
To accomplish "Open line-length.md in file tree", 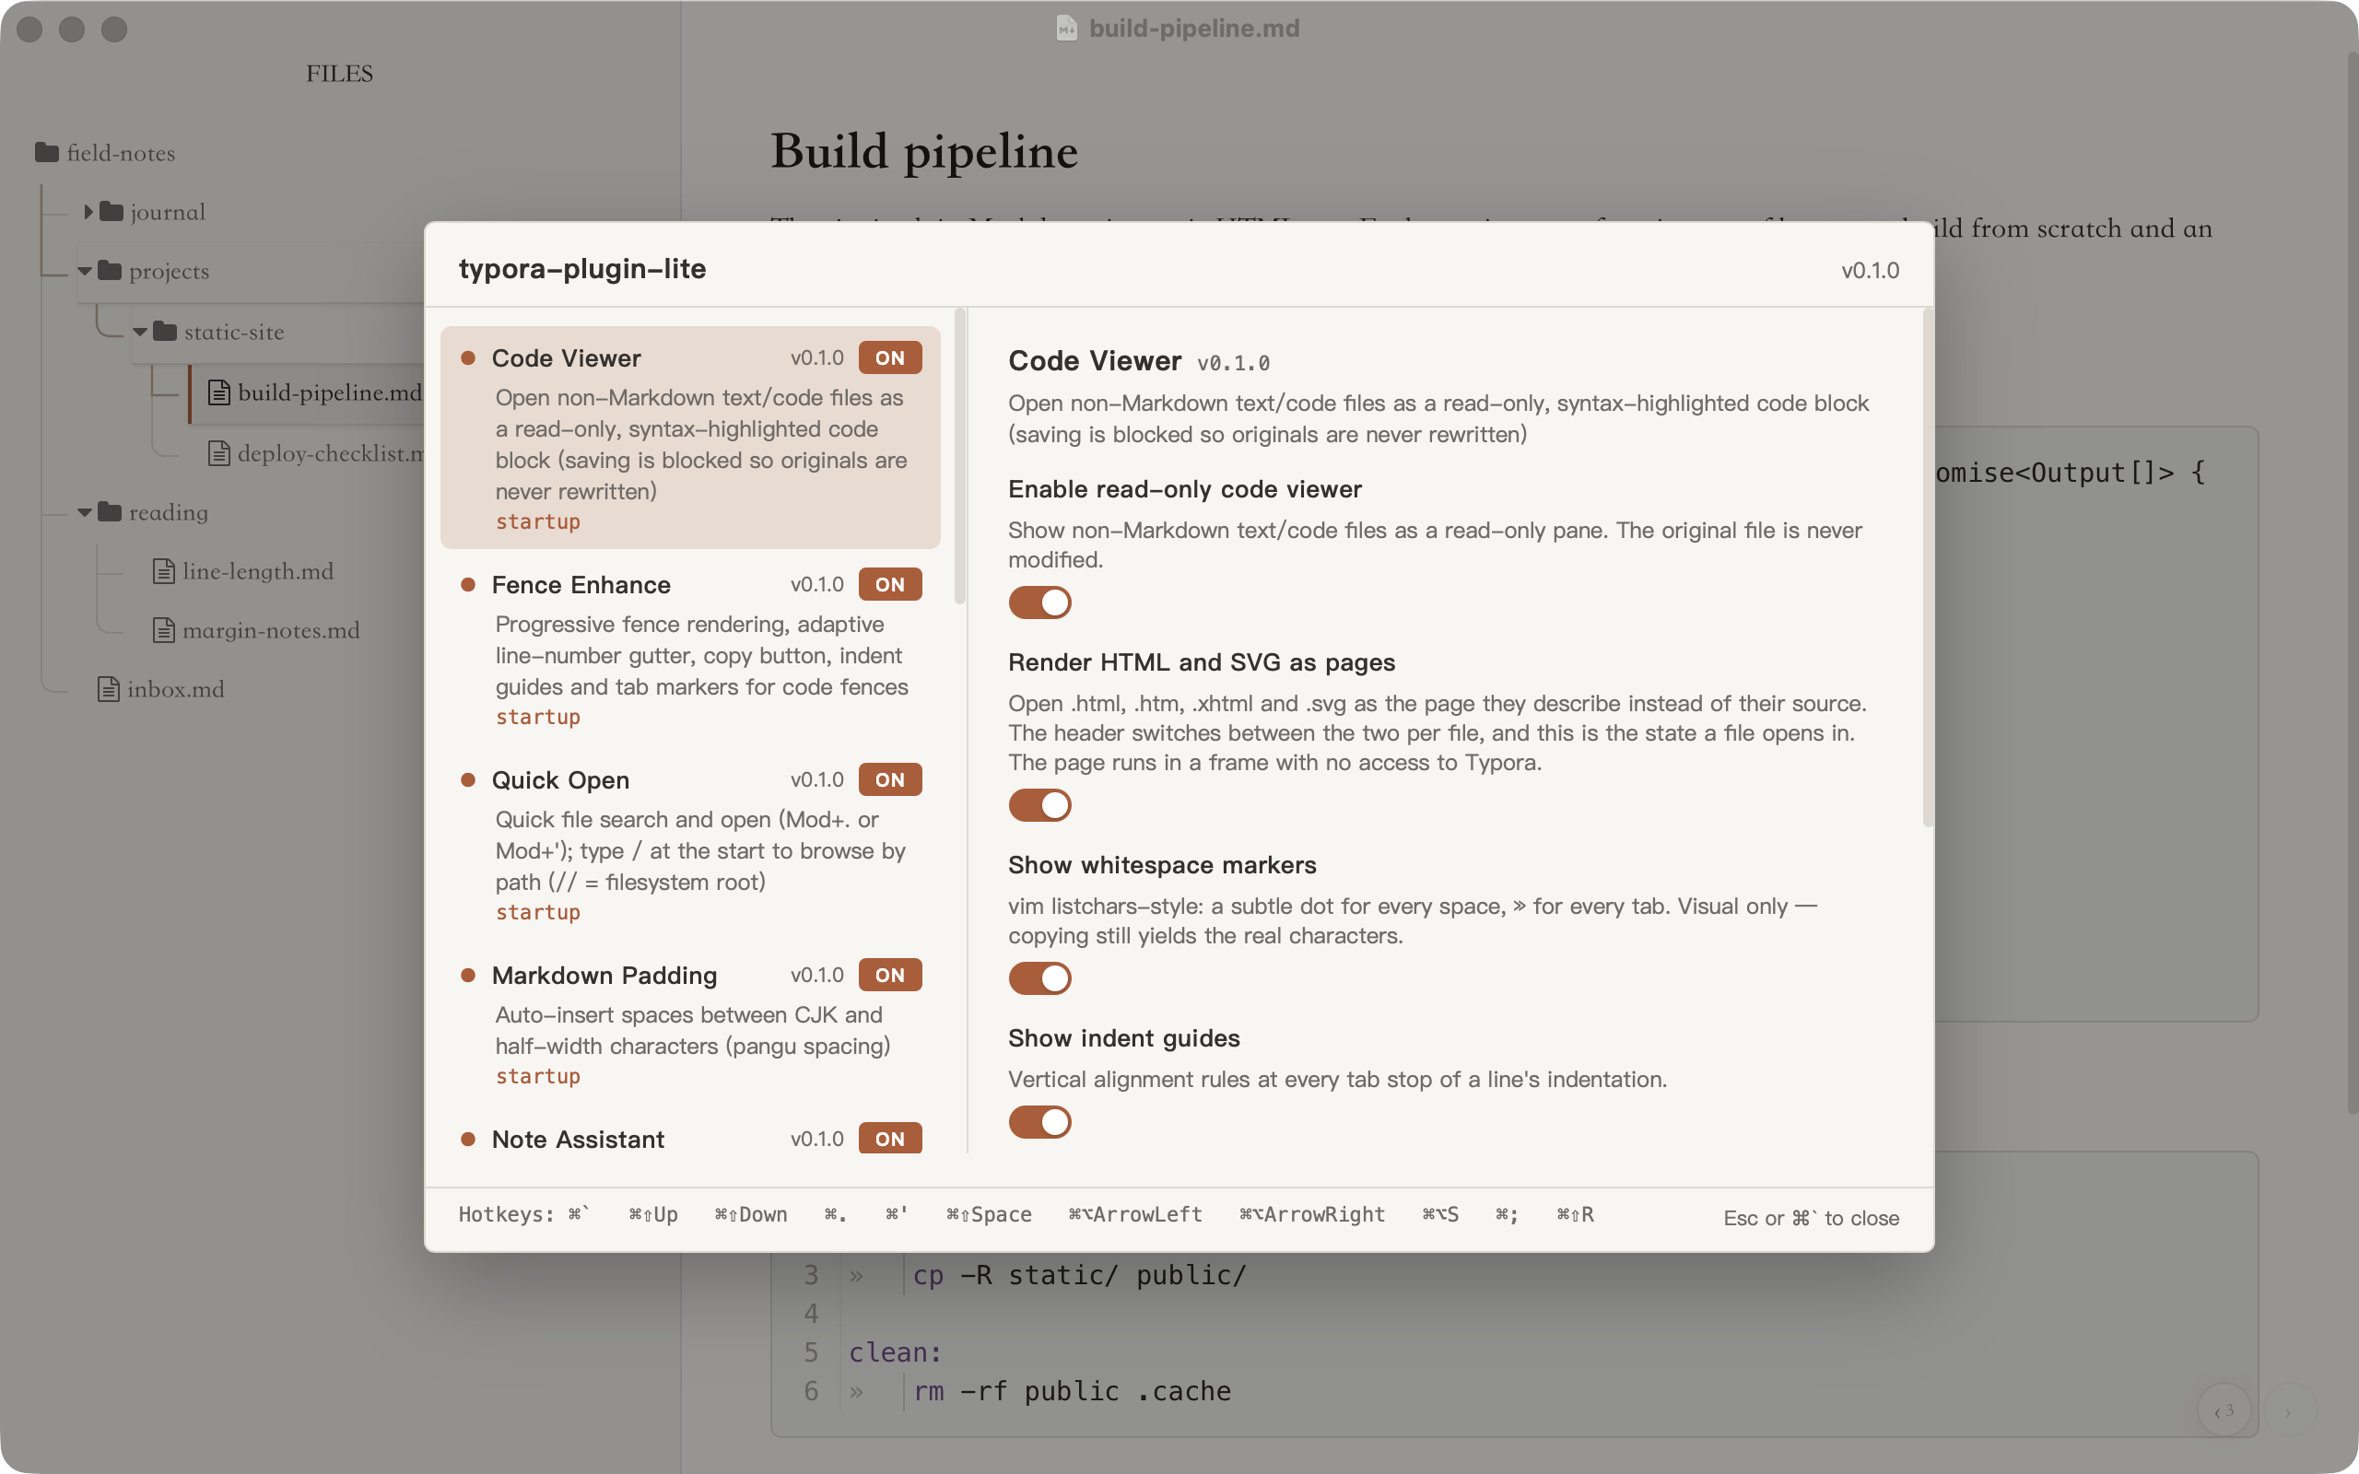I will coord(257,571).
